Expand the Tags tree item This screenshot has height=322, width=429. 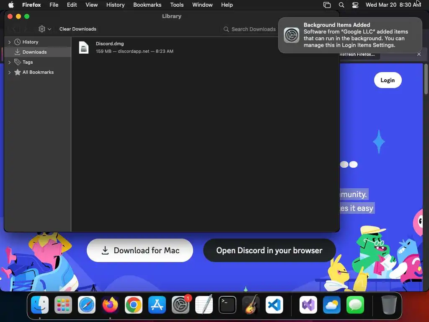point(9,62)
